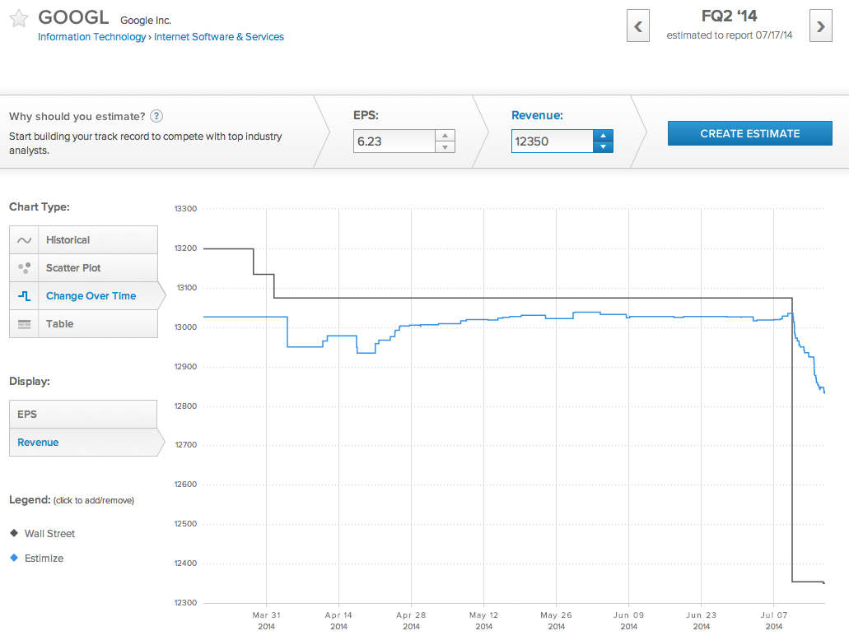Click the 13300 y-axis value
Image resolution: width=849 pixels, height=640 pixels.
pyautogui.click(x=185, y=209)
